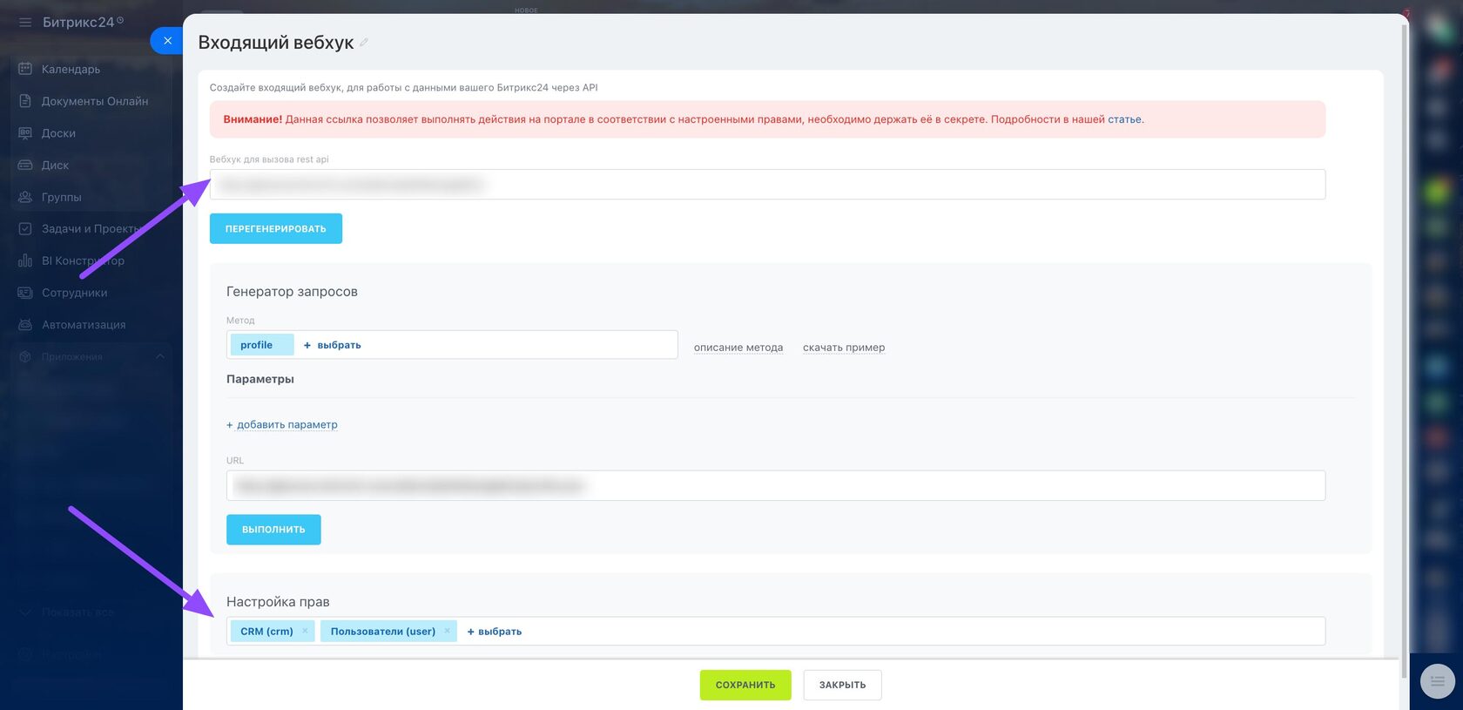Image resolution: width=1463 pixels, height=710 pixels.
Task: Click the Сотрудники card icon
Action: tap(25, 293)
